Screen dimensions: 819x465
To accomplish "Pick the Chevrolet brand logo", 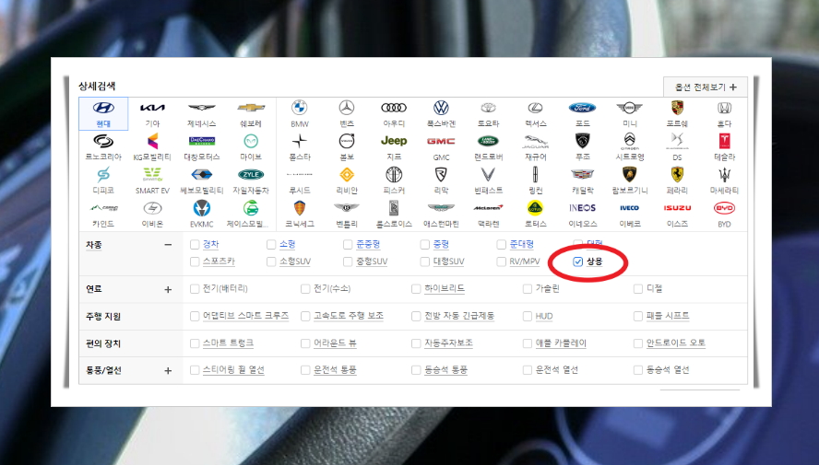I will click(251, 108).
